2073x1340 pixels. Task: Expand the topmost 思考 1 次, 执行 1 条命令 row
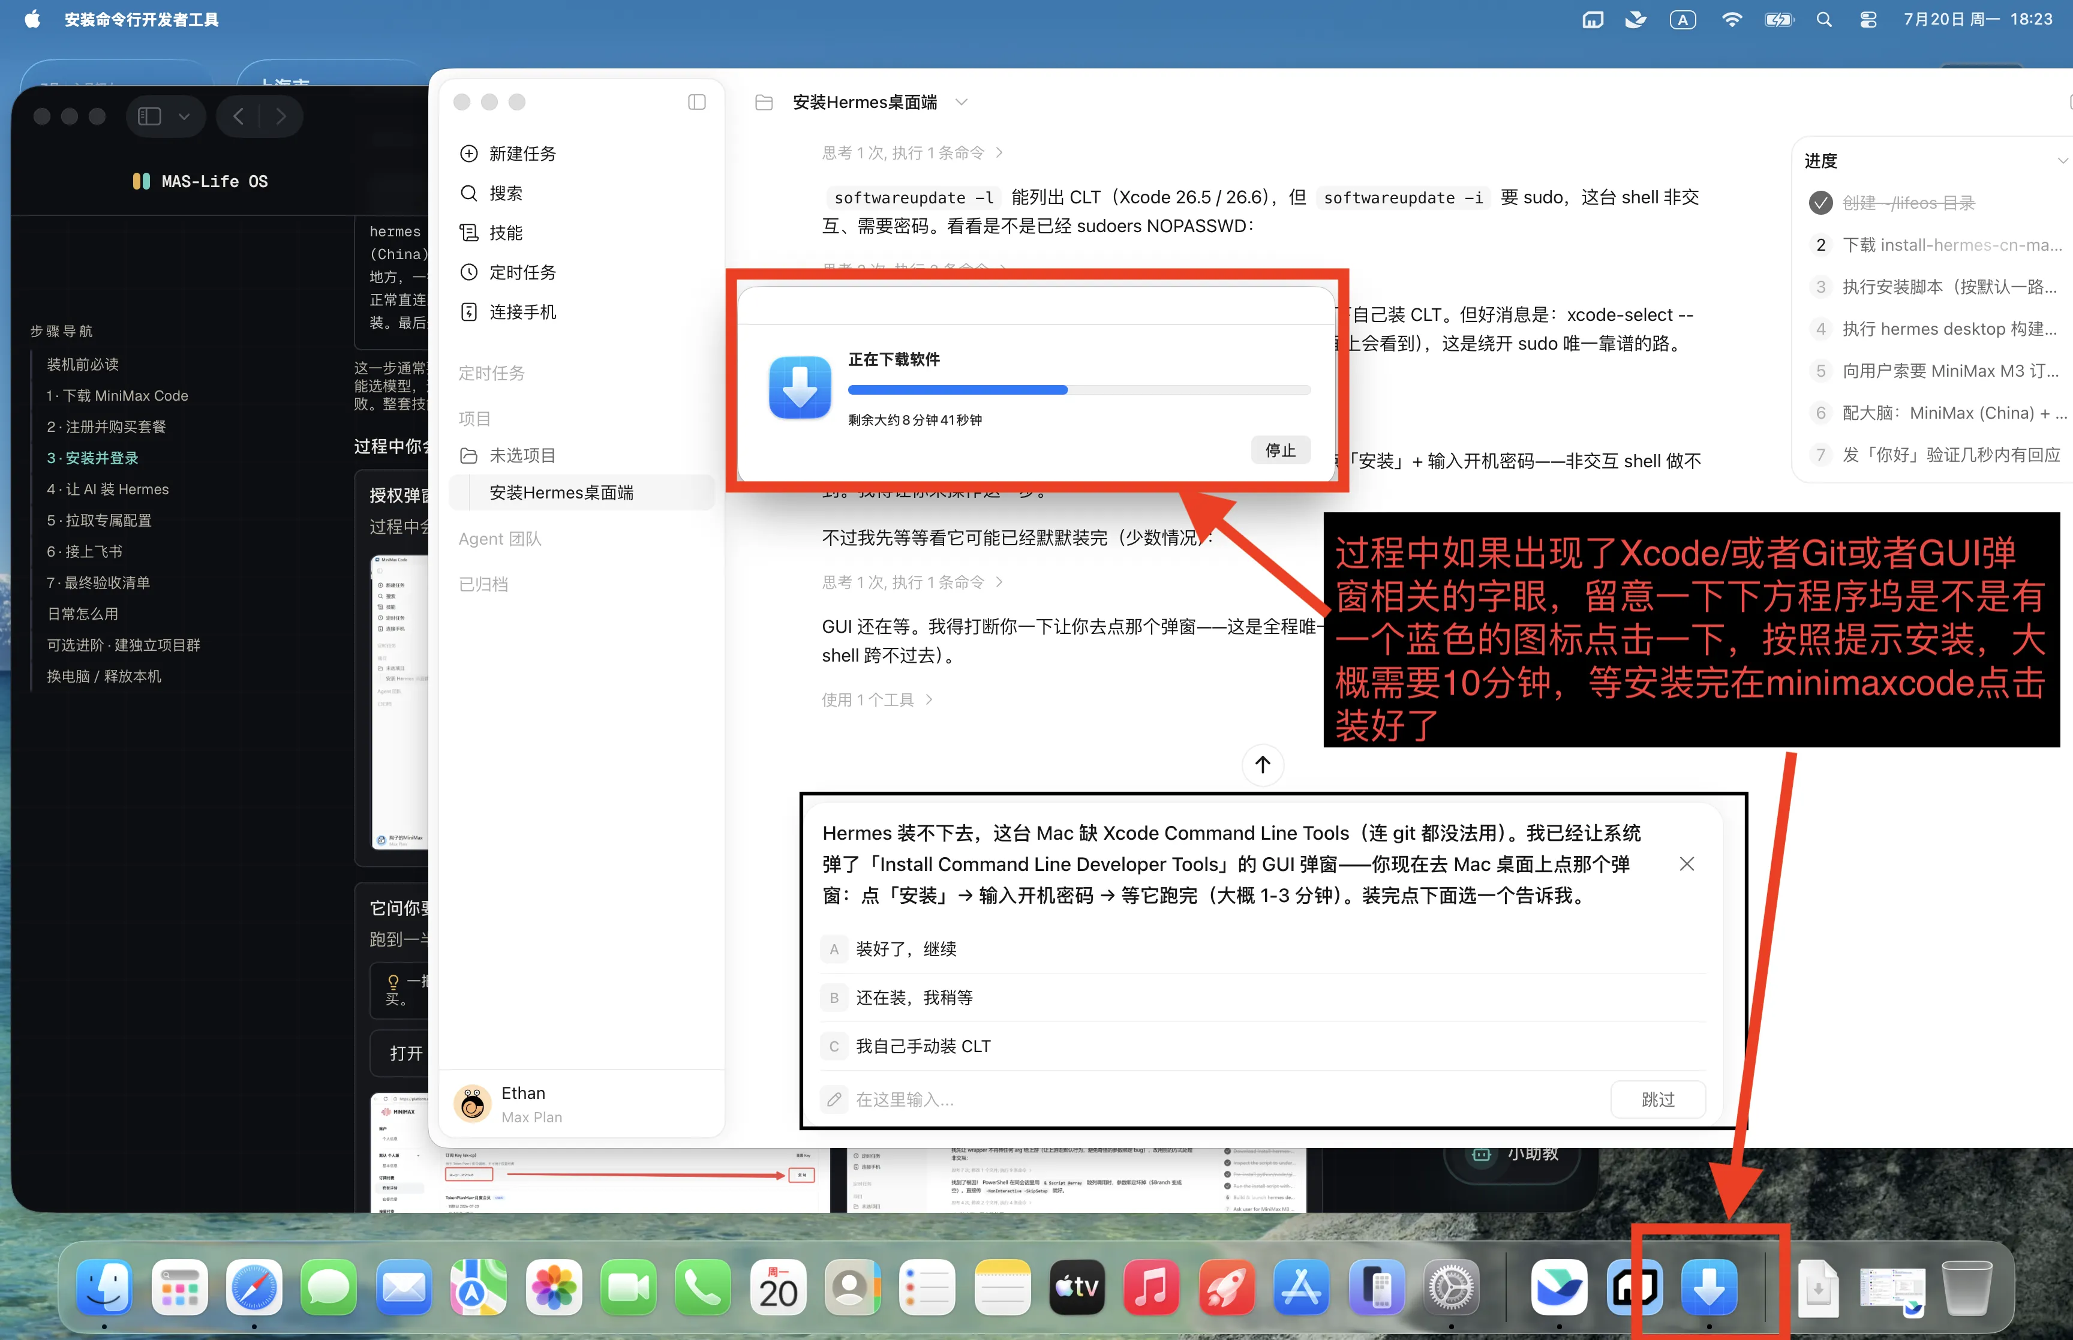(x=912, y=153)
